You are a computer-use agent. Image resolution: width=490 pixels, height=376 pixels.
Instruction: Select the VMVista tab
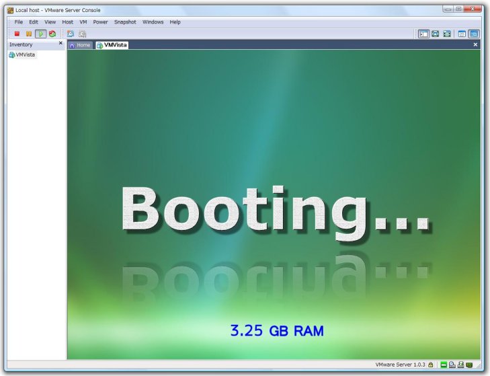click(x=112, y=45)
